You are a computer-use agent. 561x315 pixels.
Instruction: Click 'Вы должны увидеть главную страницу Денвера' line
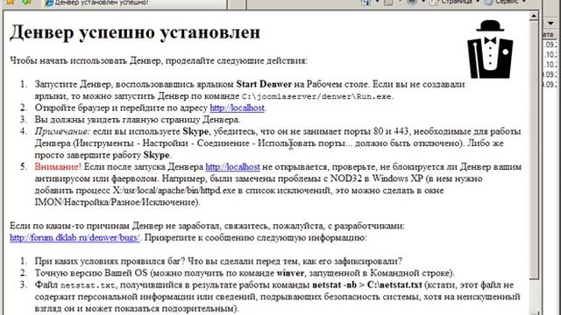coord(138,120)
